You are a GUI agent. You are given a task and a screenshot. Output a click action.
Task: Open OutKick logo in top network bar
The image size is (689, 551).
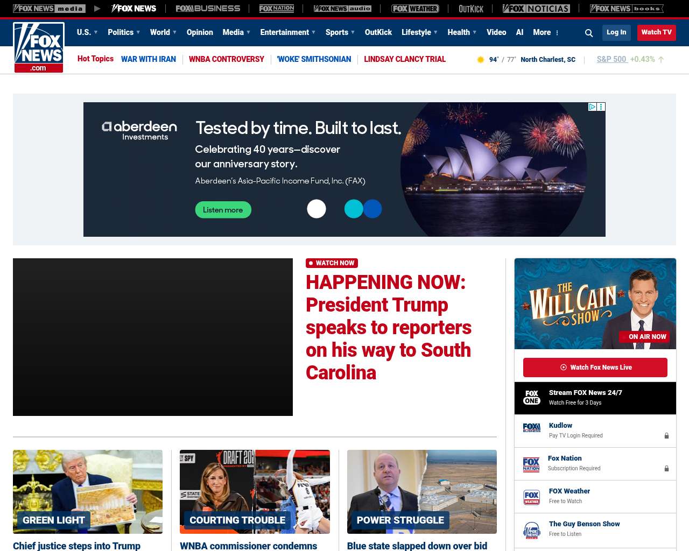[471, 9]
